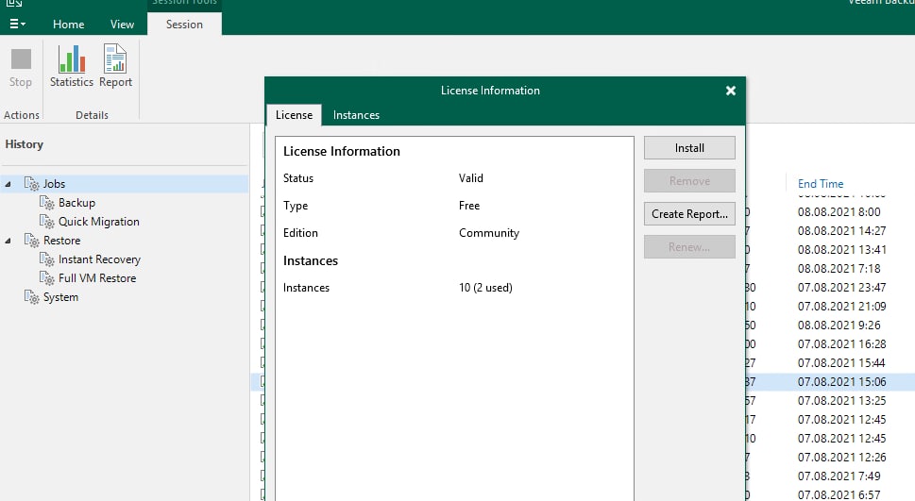The width and height of the screenshot is (915, 501).
Task: Click end time 07.08.2021 6:57
Action: coord(839,494)
